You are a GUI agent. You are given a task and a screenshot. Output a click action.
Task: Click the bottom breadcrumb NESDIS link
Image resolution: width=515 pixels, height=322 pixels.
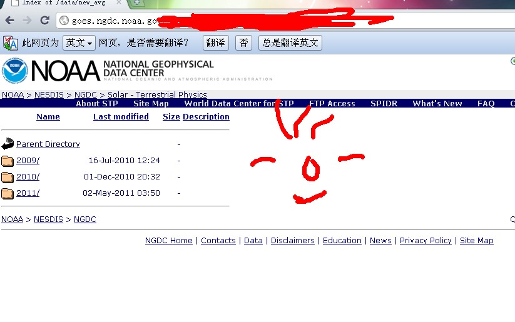click(48, 219)
